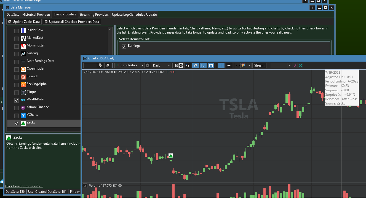Viewport: 366px width, 198px height.
Task: Click the Next Earnings Date icon
Action: 23,61
